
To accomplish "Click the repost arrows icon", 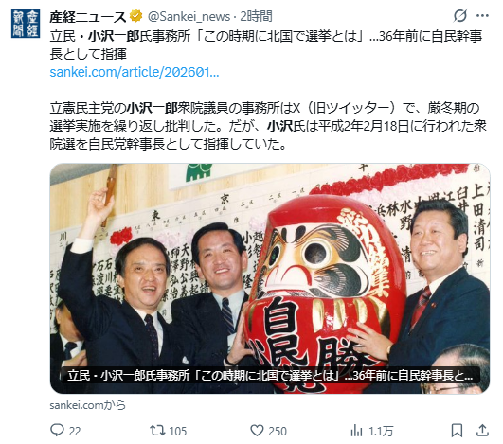I will (x=157, y=430).
